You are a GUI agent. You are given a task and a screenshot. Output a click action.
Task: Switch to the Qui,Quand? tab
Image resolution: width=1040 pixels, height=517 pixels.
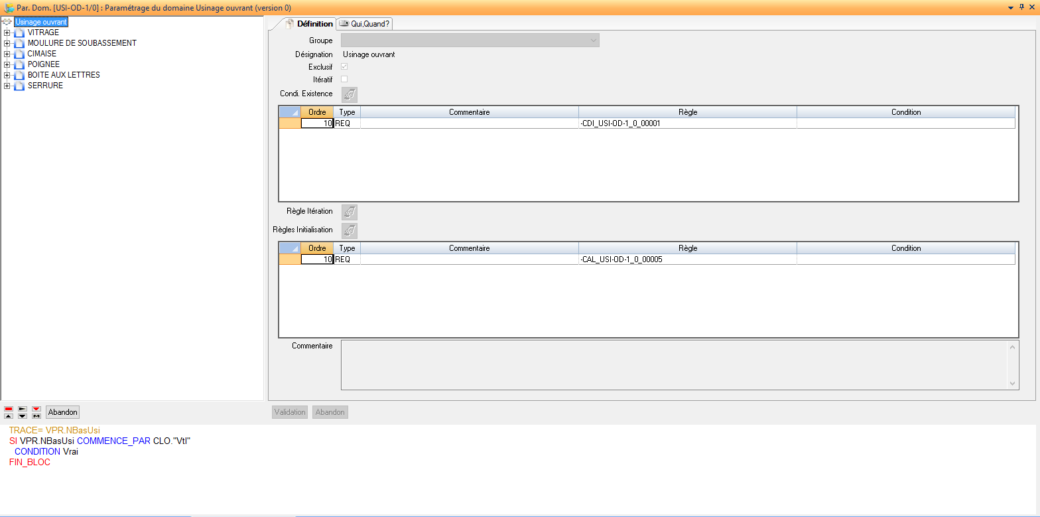364,23
